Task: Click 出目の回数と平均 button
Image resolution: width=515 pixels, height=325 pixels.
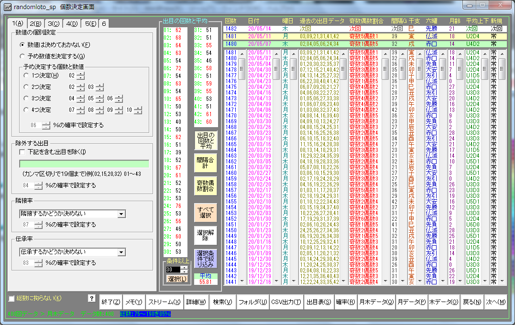Action: [x=206, y=141]
